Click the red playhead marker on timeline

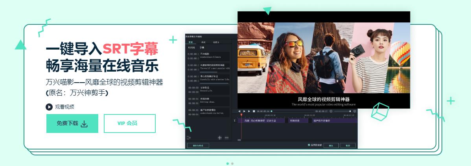pos(241,115)
